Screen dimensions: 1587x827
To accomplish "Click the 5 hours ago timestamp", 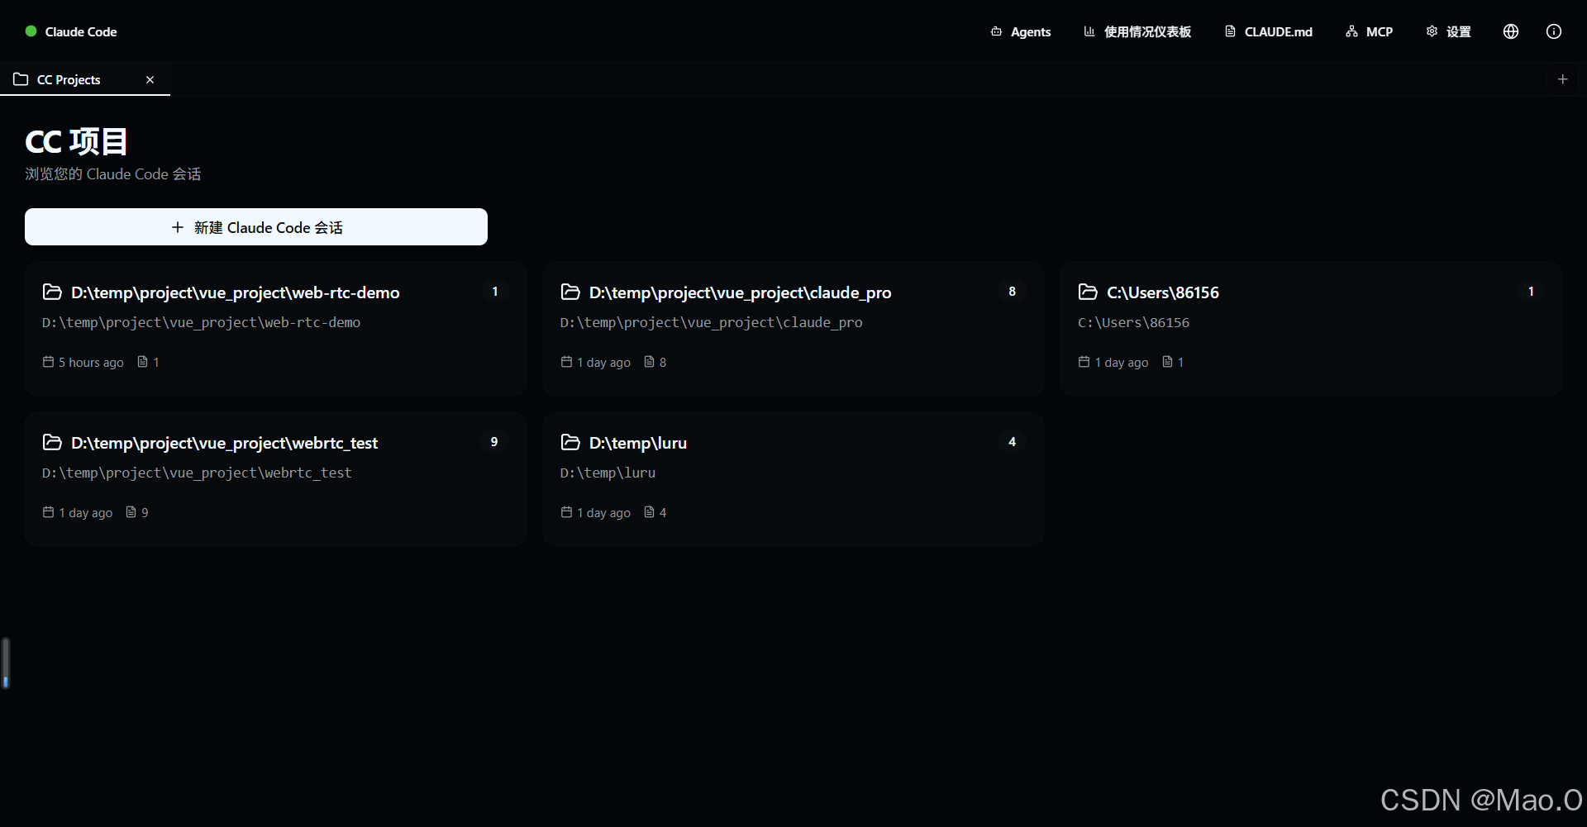I will [x=91, y=362].
